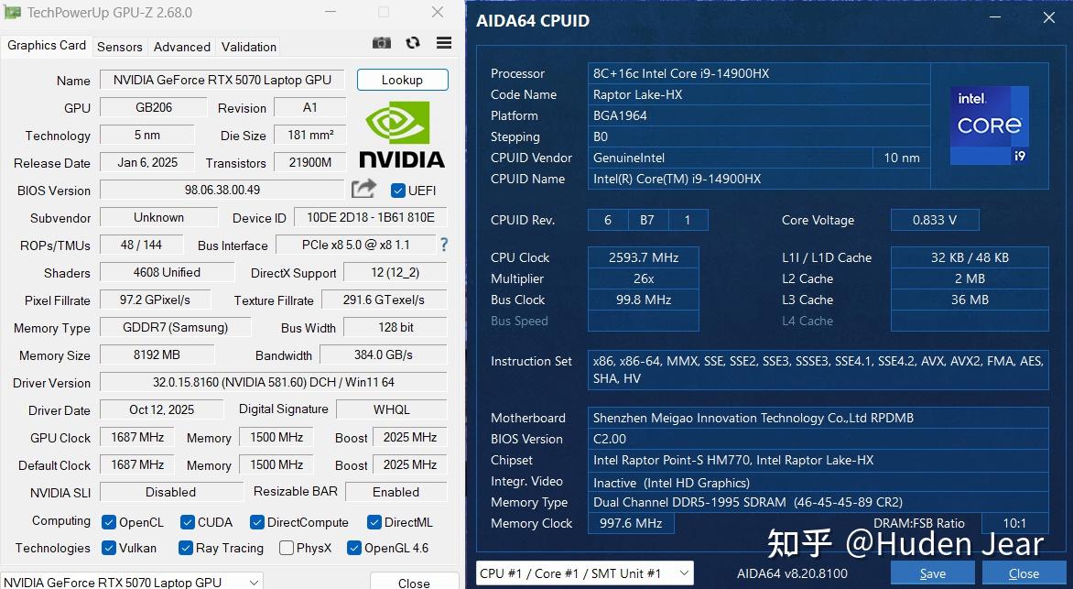
Task: Click the Driver Version field
Action: (274, 382)
